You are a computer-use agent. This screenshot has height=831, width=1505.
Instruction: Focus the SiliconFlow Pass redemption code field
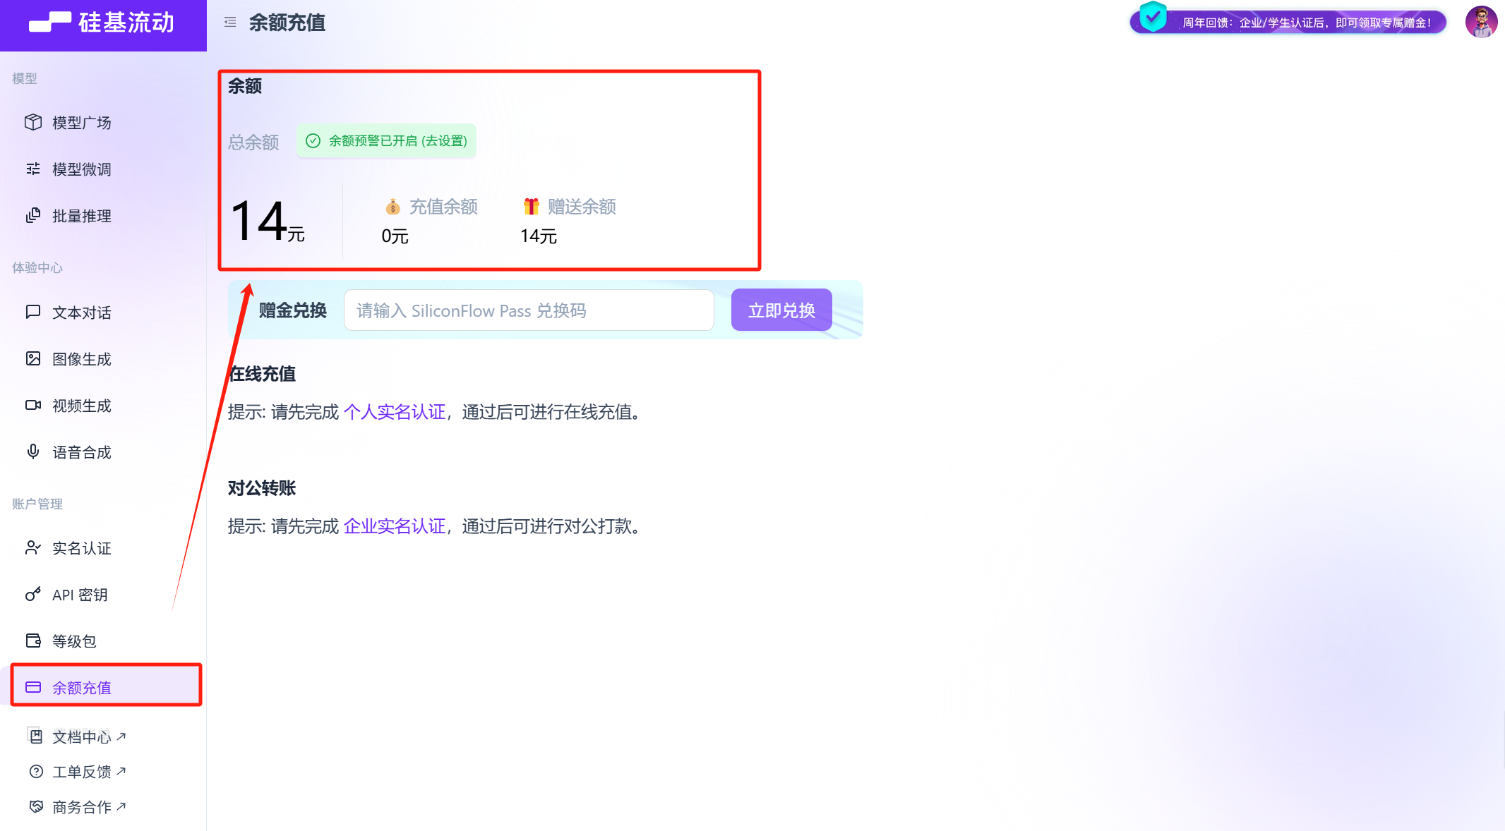click(528, 310)
